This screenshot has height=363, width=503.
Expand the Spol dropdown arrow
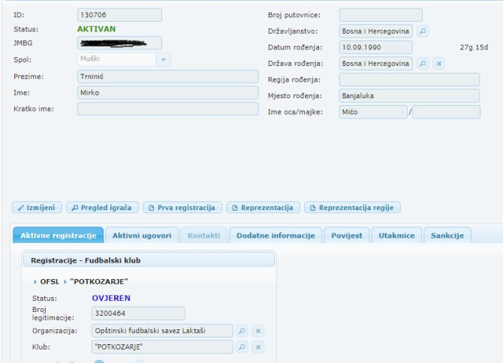pyautogui.click(x=164, y=59)
